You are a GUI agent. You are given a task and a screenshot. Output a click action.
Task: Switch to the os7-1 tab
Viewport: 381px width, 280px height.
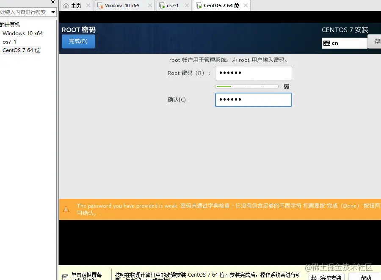click(x=173, y=5)
